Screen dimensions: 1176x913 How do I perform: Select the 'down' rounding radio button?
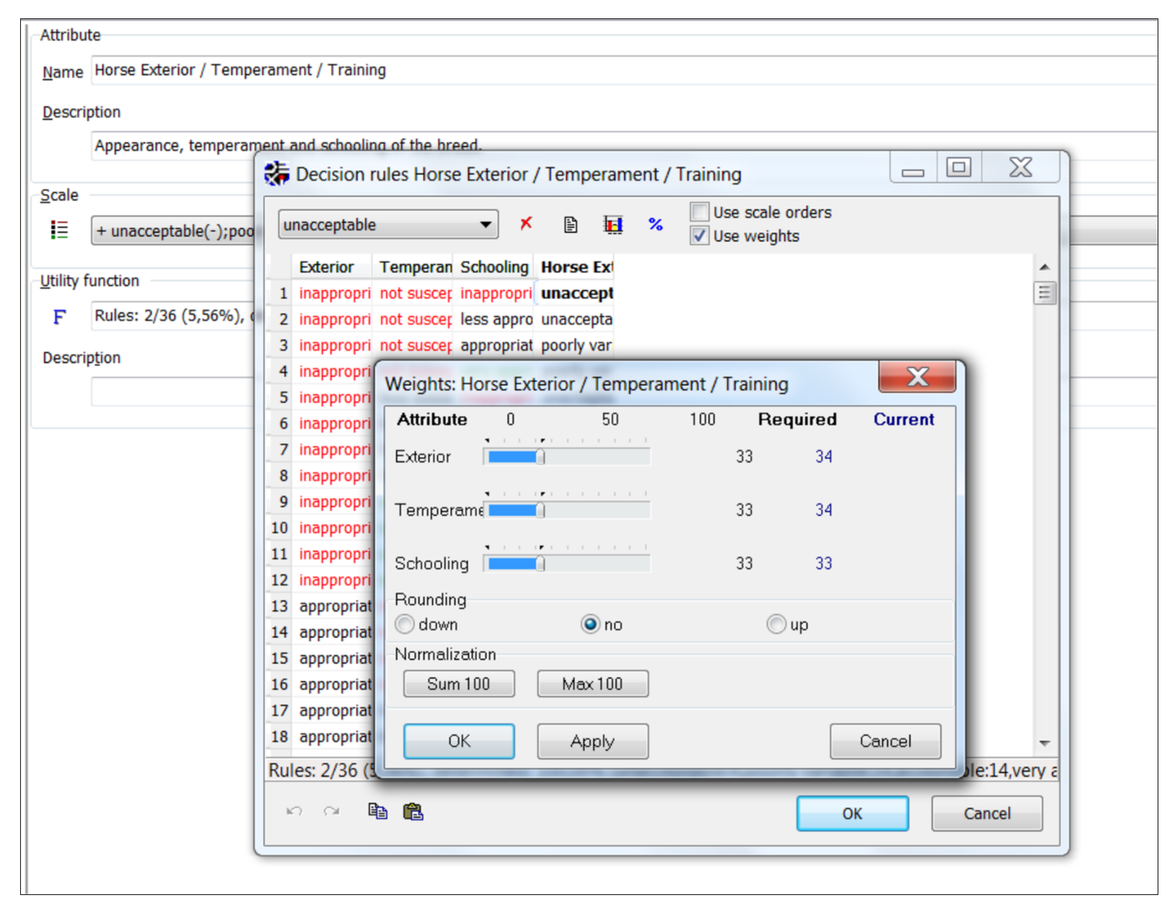coord(404,624)
